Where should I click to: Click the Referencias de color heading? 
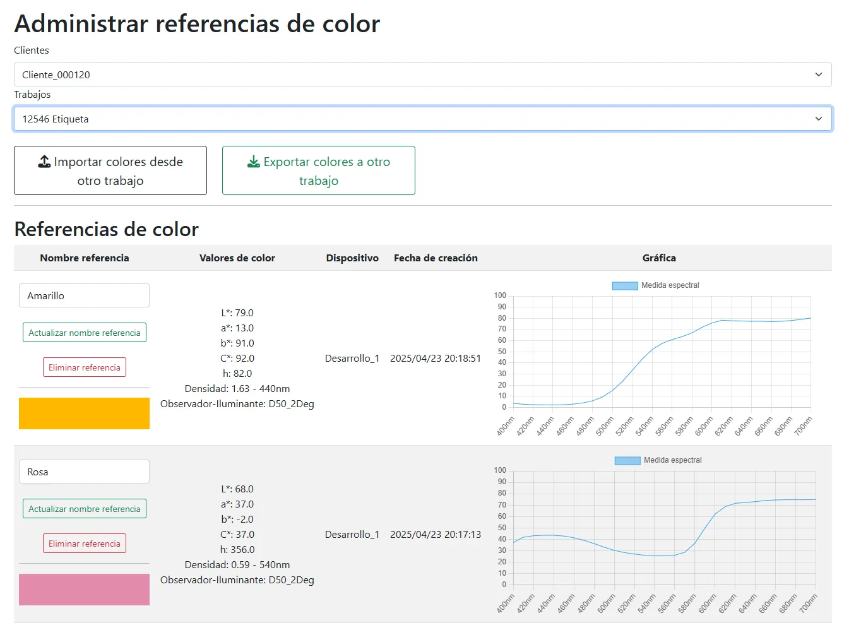[x=106, y=229]
